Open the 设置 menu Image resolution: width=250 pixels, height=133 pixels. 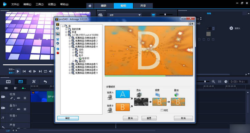point(52,4)
